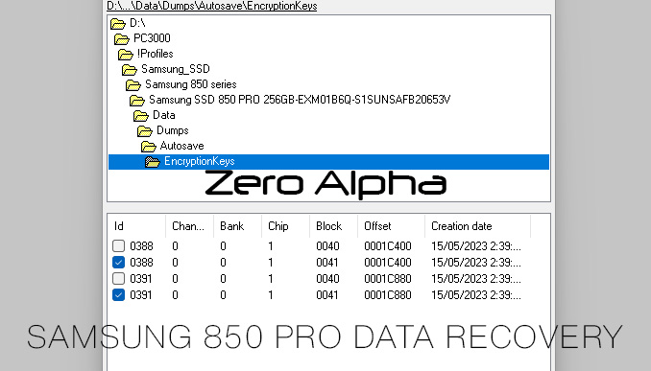Select Samsung 850 series in the tree
Viewport: 651px width, 371px height.
point(190,84)
